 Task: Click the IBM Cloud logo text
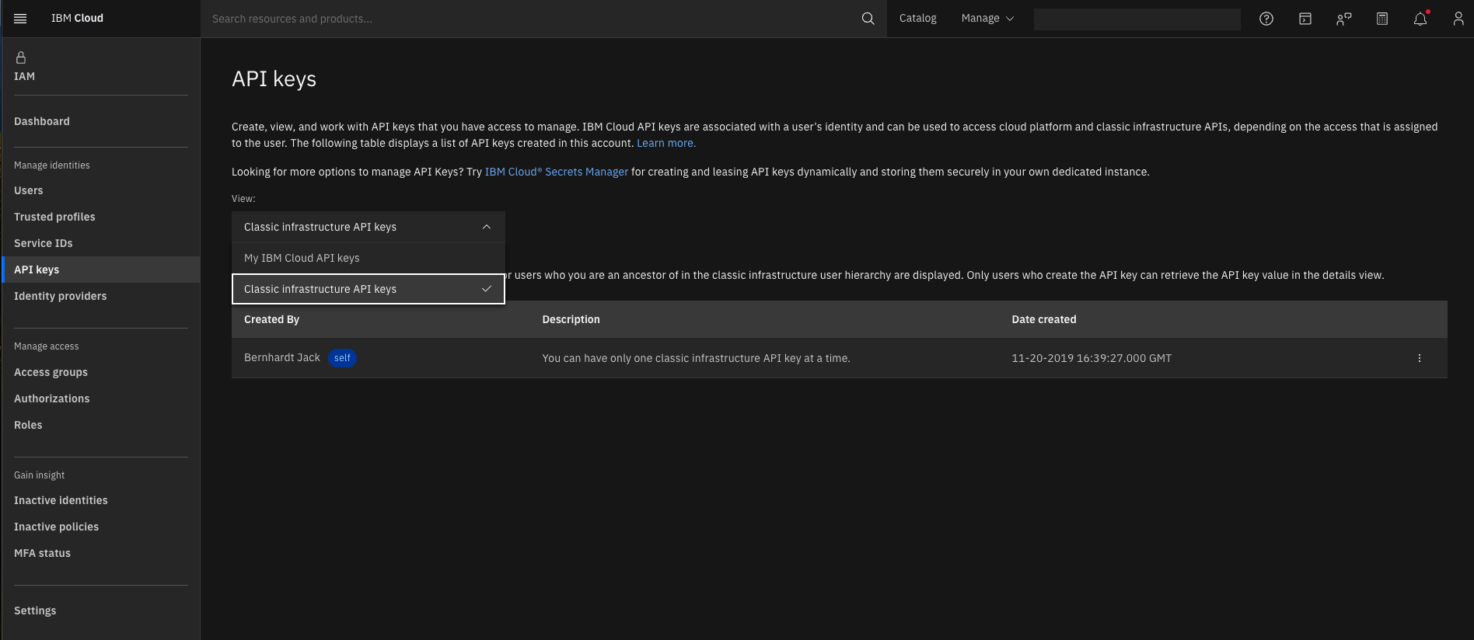point(77,19)
